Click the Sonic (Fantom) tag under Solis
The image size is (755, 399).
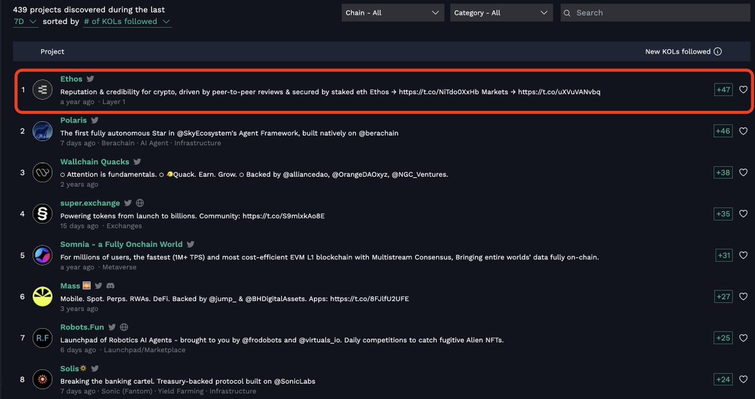tap(127, 391)
